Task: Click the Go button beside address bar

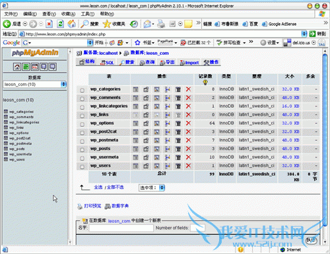Action: [317, 34]
